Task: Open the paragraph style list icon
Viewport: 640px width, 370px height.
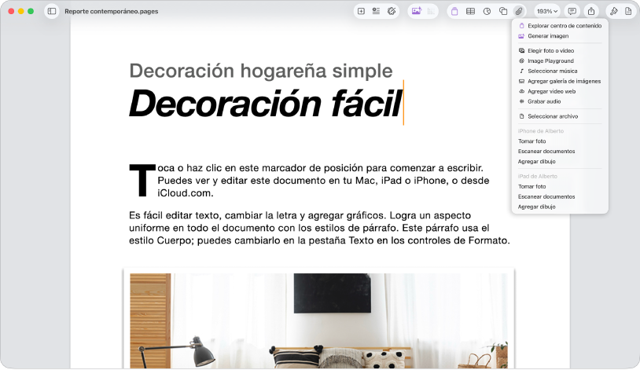Action: click(376, 12)
